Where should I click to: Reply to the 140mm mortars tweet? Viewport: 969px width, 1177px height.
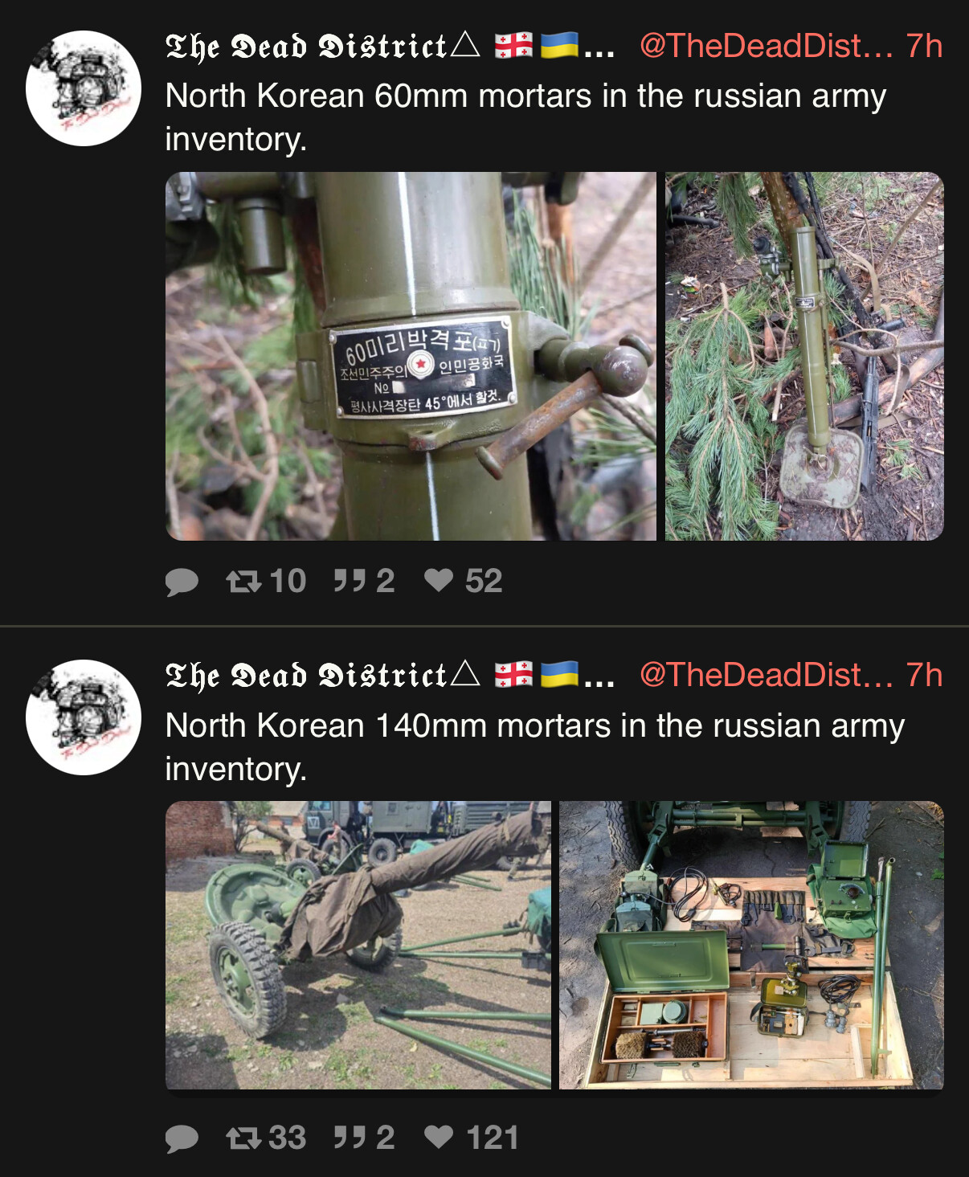click(182, 1138)
